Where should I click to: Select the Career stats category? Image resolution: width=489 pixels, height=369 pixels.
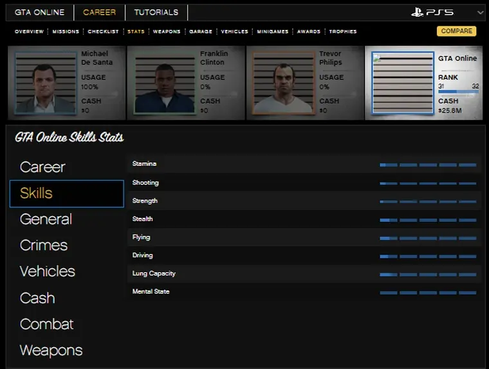click(x=42, y=167)
